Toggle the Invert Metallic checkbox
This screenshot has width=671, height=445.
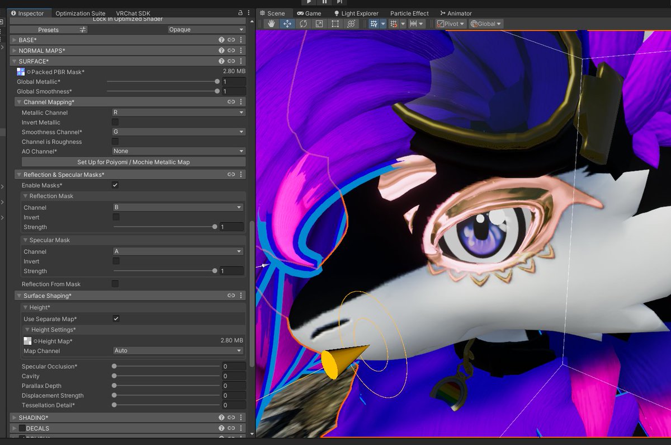[115, 122]
